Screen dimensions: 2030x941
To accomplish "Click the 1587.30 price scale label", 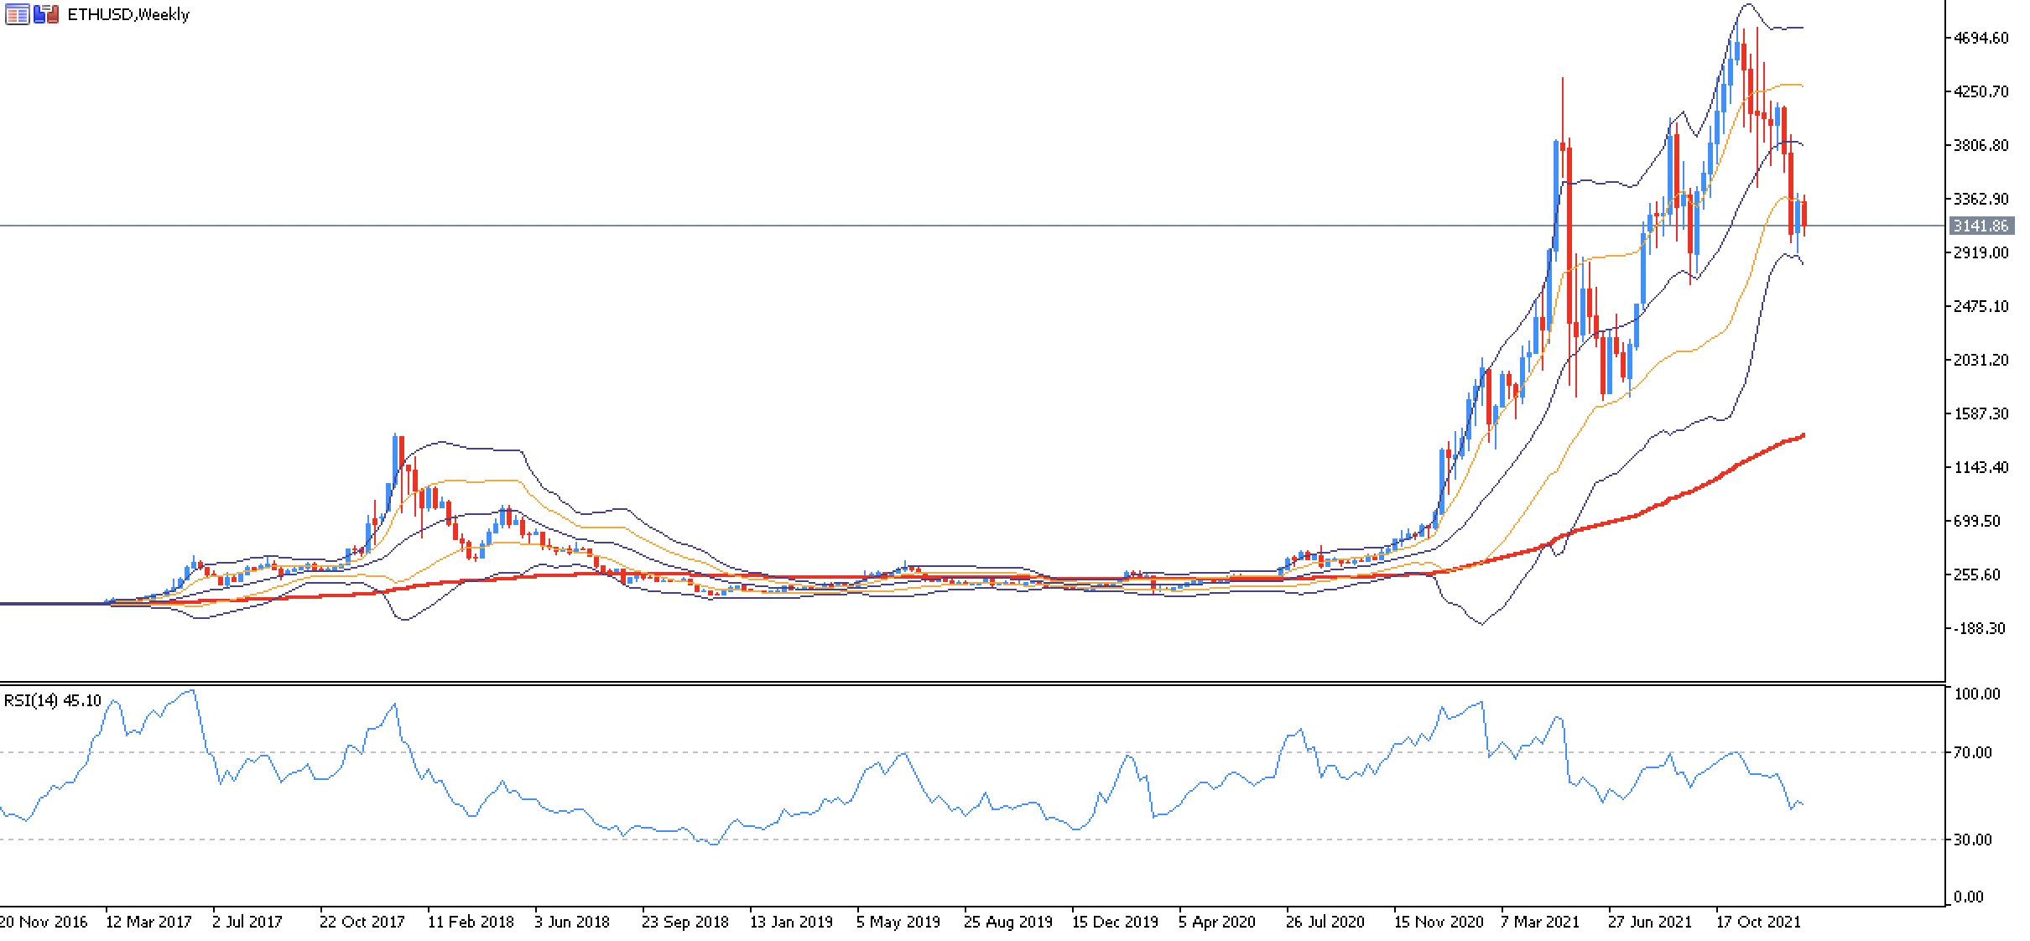I will pos(1981,413).
